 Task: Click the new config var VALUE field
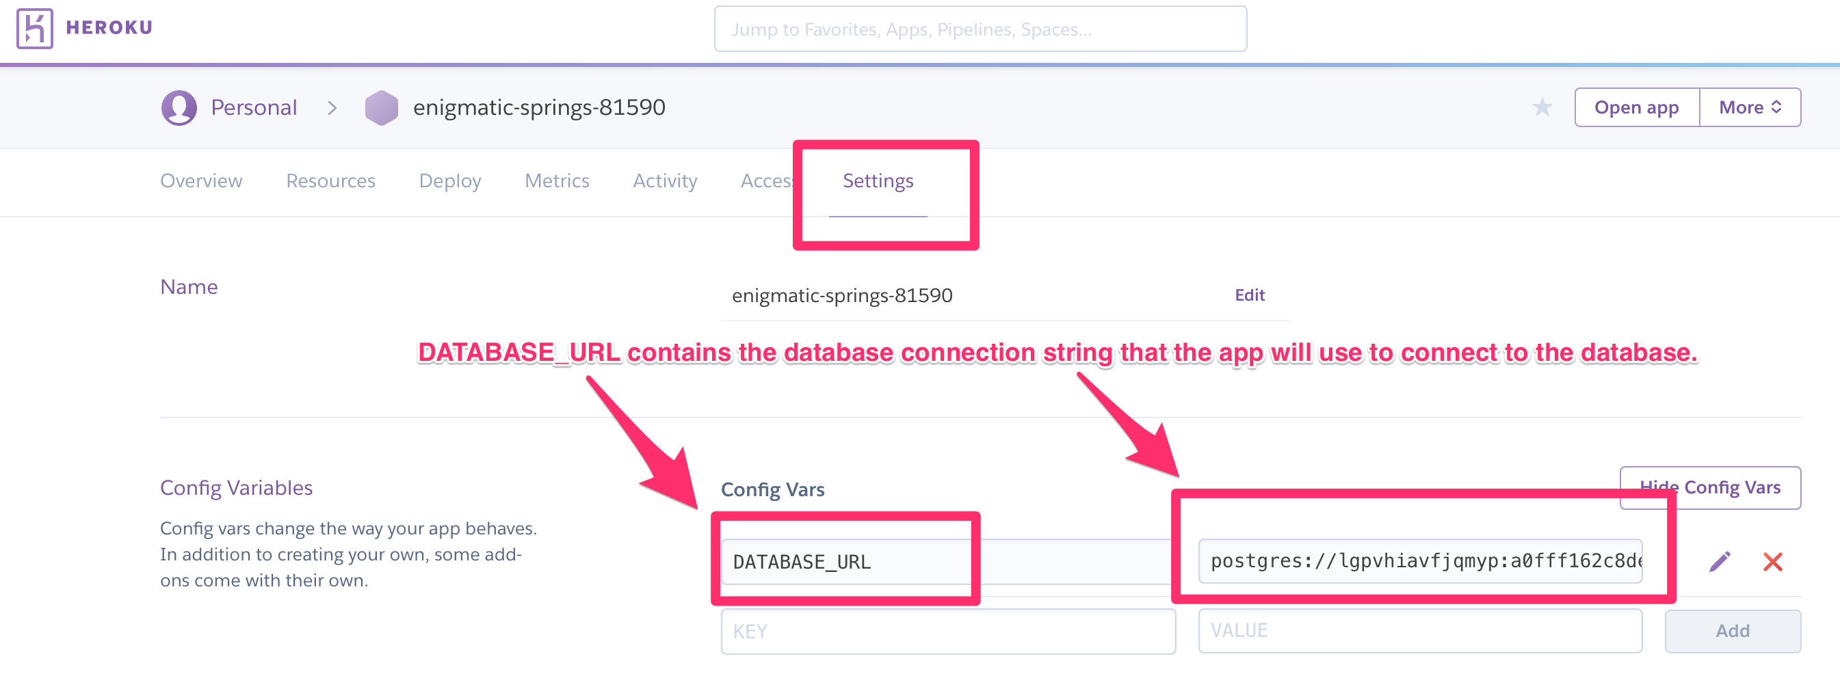pos(1420,631)
